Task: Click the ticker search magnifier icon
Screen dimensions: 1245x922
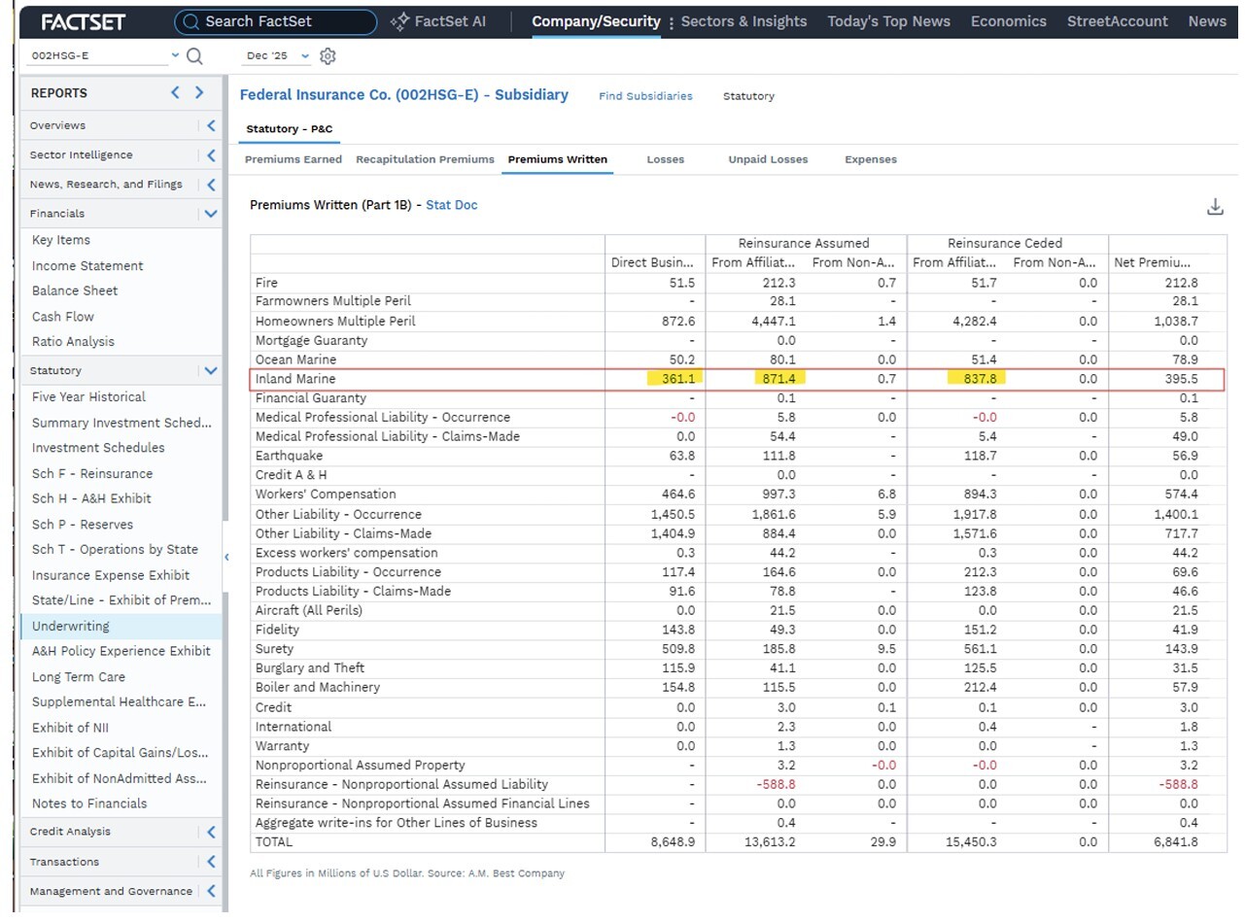Action: click(194, 56)
